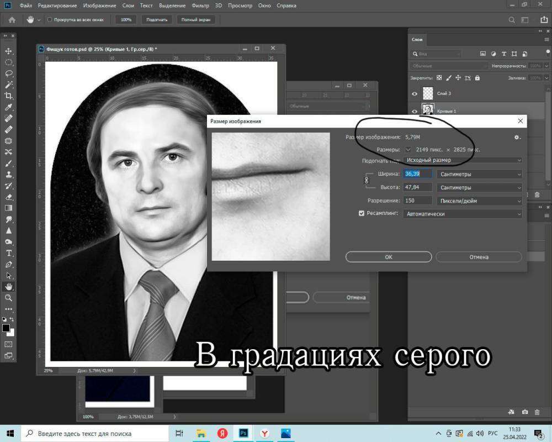Open the gear settings in the Image Size dialog
The width and height of the screenshot is (552, 442).
517,137
